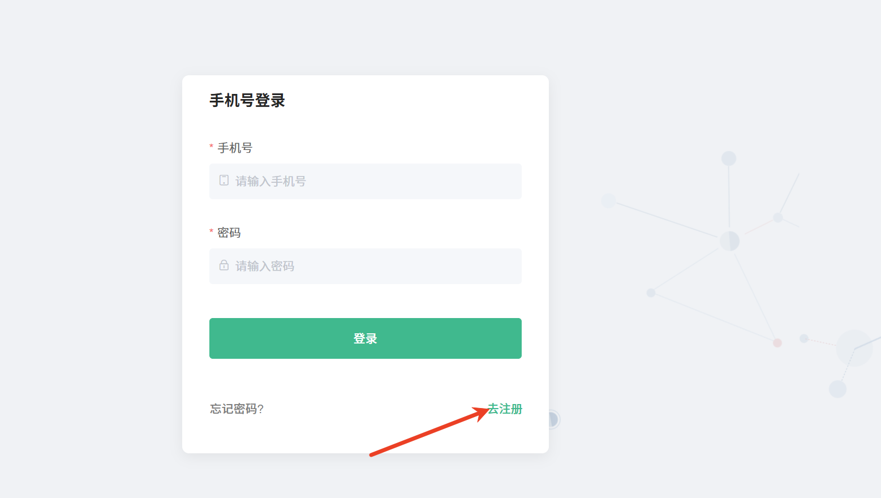
Task: Click the 手机号 field label
Action: pos(235,148)
